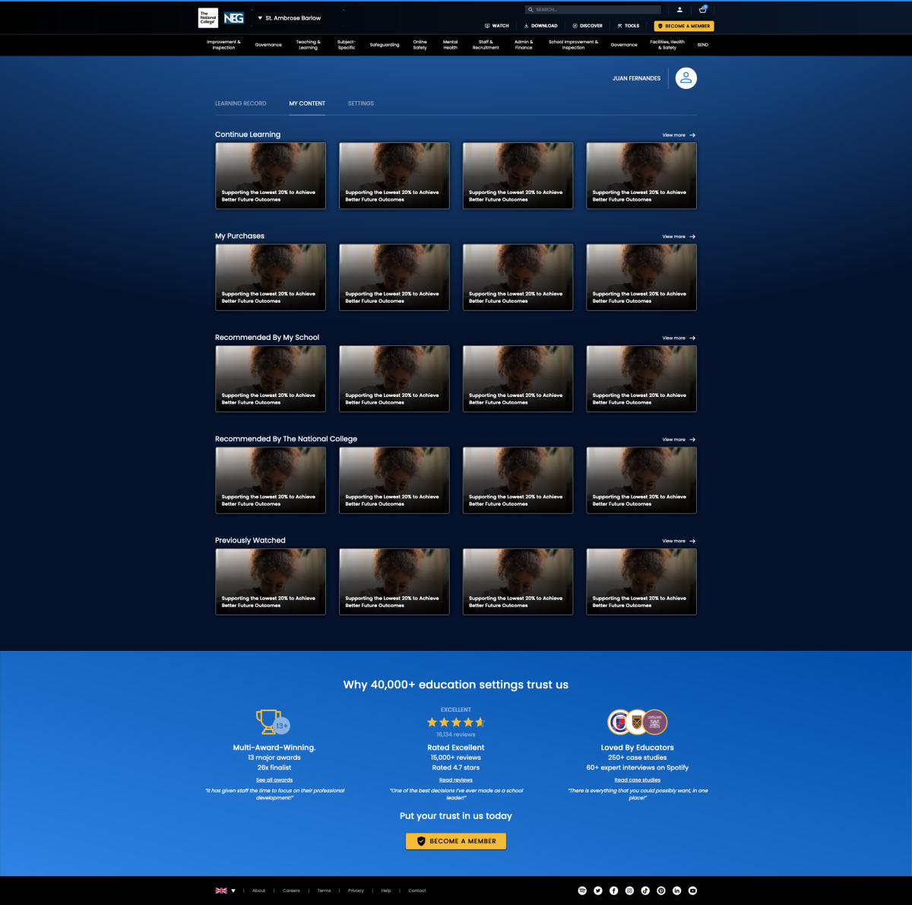Click Juan Fernandes round profile avatar
The image size is (912, 905).
(686, 78)
